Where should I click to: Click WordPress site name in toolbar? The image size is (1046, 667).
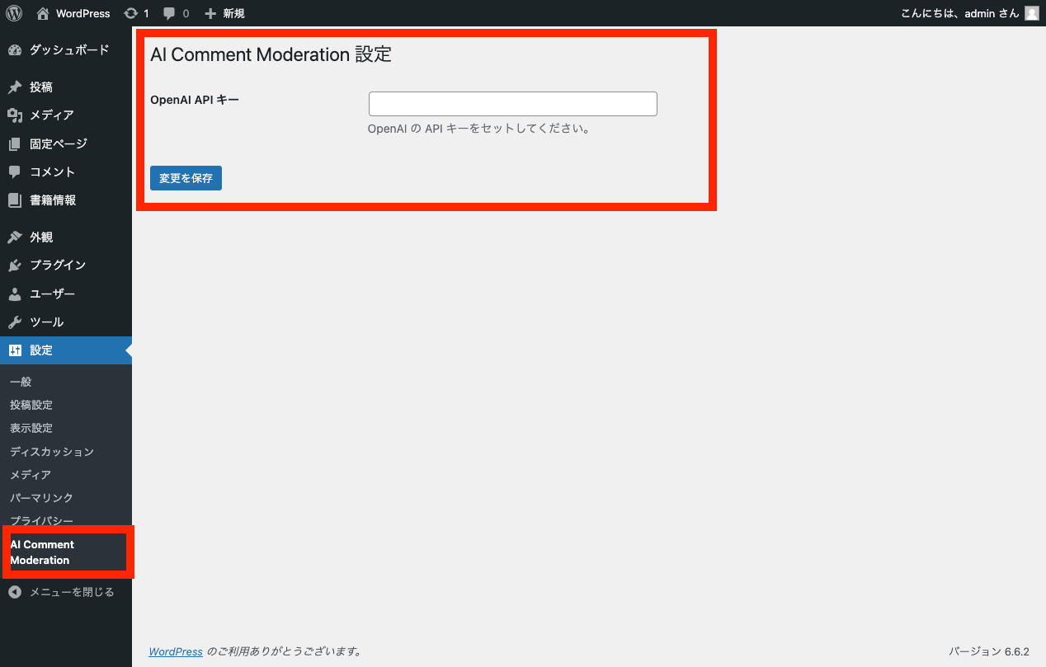[82, 14]
